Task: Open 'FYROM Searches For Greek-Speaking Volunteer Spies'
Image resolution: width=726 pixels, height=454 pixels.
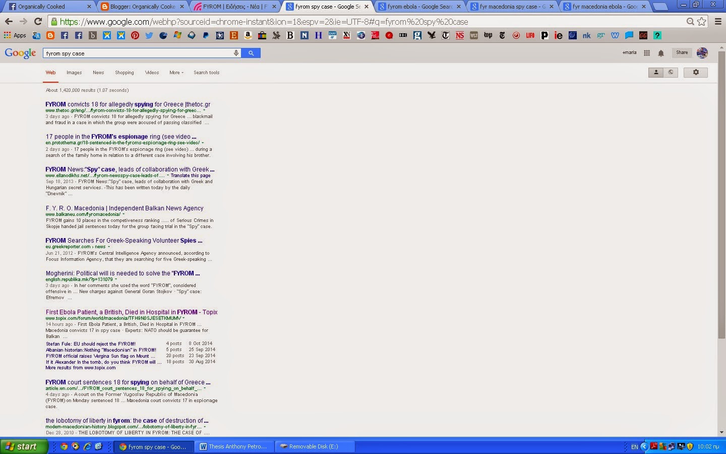Action: tap(124, 241)
